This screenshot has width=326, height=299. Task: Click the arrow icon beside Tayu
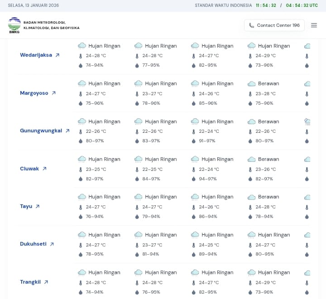pyautogui.click(x=38, y=206)
